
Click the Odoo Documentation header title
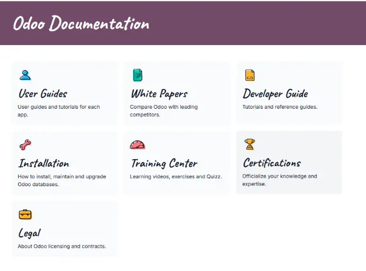(81, 24)
